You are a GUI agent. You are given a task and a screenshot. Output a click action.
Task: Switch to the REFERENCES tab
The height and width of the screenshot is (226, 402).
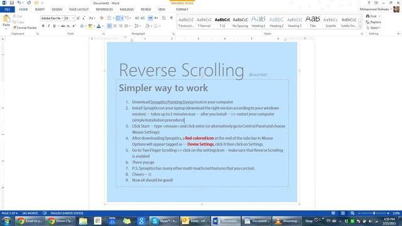(104, 9)
